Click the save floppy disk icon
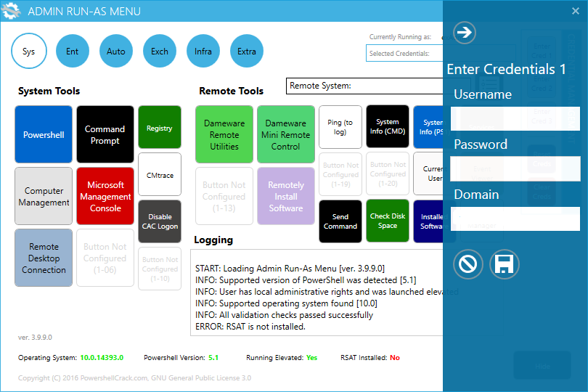Screen dimensions: 588x392 click(504, 264)
